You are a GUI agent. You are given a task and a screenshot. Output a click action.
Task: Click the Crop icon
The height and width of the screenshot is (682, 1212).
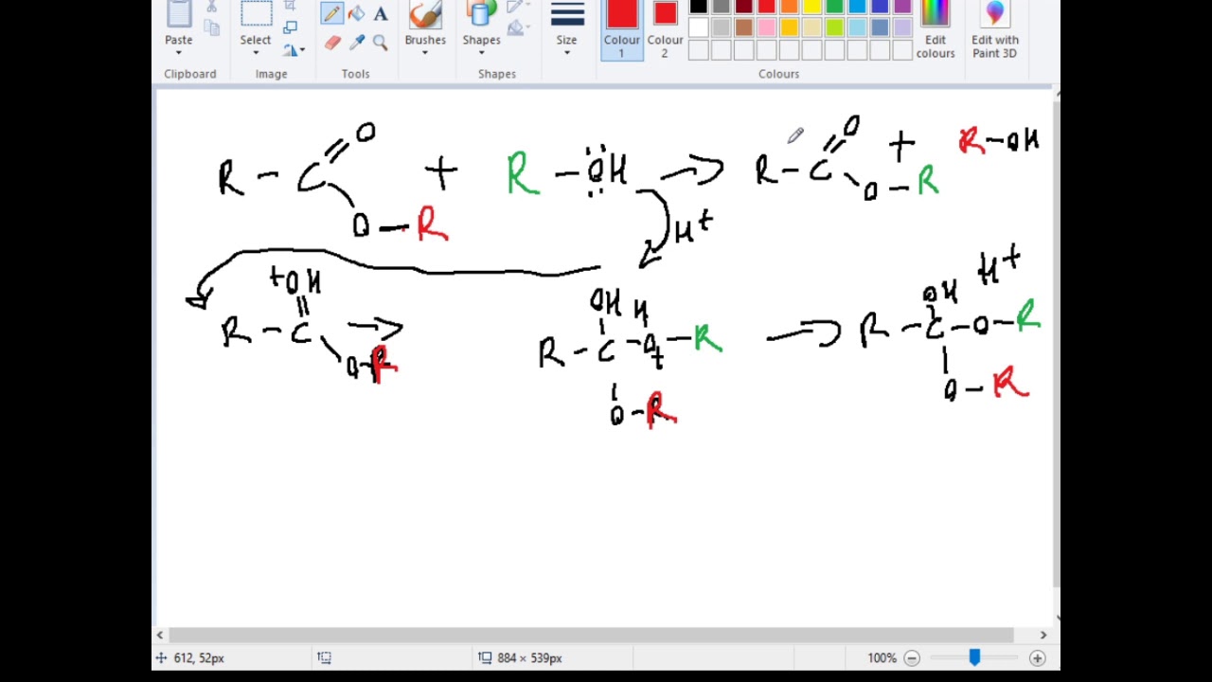click(x=290, y=6)
